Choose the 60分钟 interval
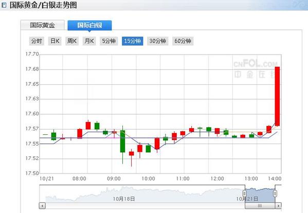The width and height of the screenshot is (308, 213). [183, 41]
